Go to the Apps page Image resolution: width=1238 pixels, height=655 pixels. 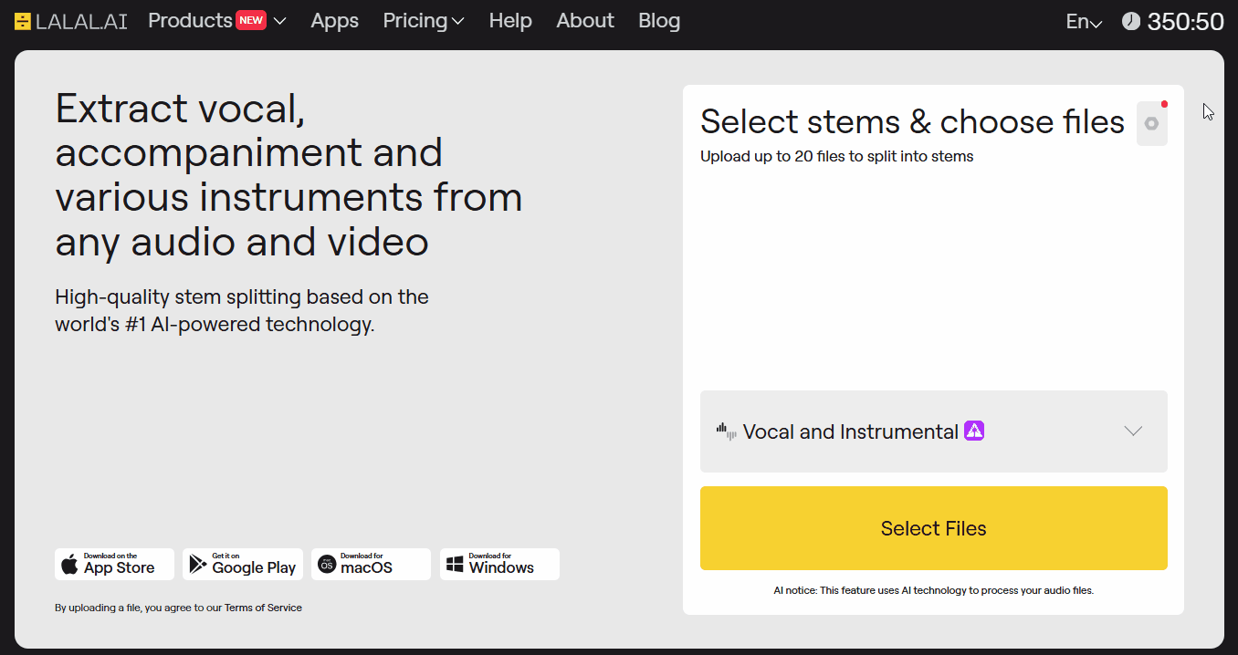click(334, 21)
